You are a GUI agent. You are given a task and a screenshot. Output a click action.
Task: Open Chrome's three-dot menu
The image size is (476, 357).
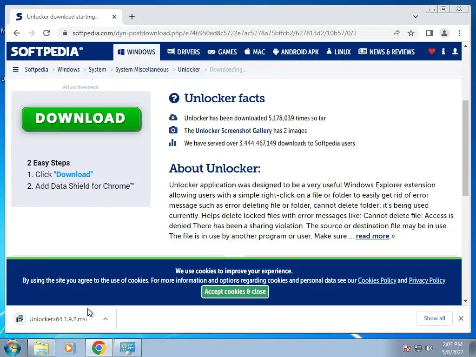click(459, 33)
